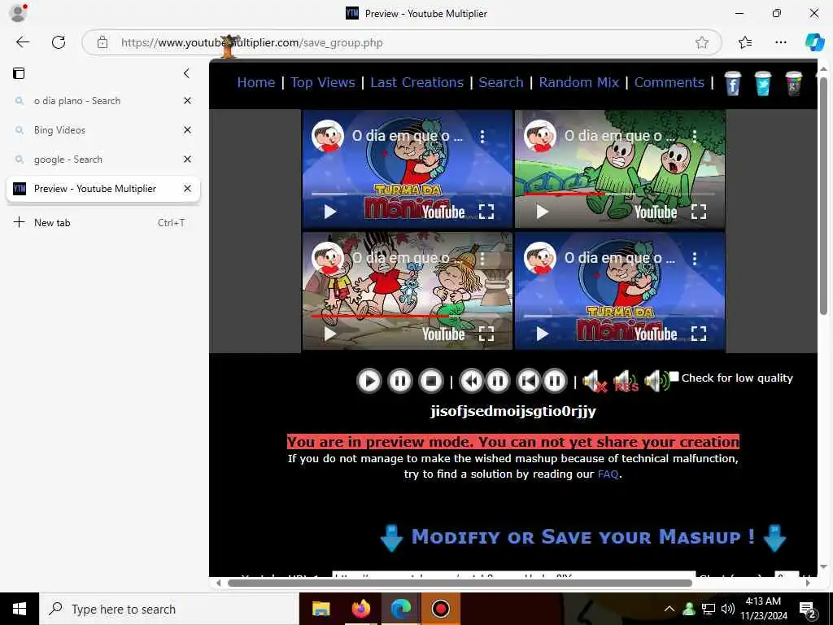Reset volume with the RES speaker icon
The image size is (833, 625).
click(x=626, y=381)
